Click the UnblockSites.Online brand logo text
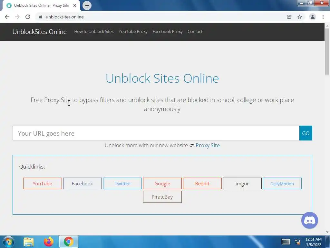Screen dimensions: 330x248 tap(40, 32)
